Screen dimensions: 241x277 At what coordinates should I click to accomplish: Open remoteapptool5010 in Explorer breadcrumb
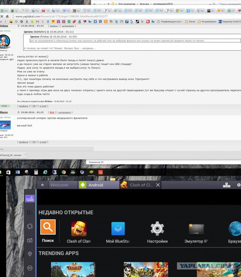[163, 4]
